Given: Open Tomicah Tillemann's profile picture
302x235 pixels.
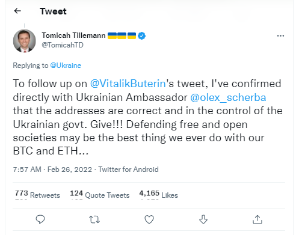Looking at the screenshot, I should (25, 41).
